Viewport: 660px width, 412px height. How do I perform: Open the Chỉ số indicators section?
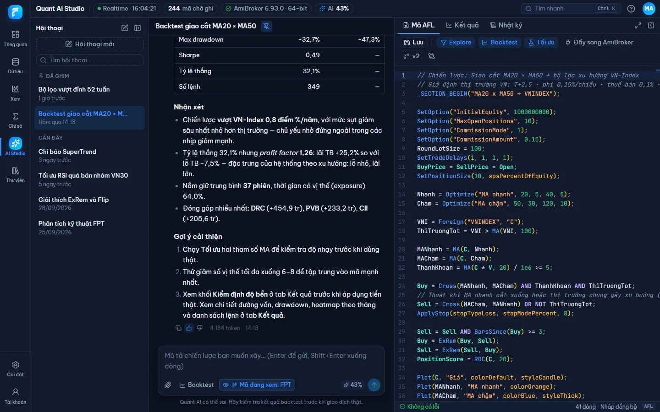[x=15, y=120]
